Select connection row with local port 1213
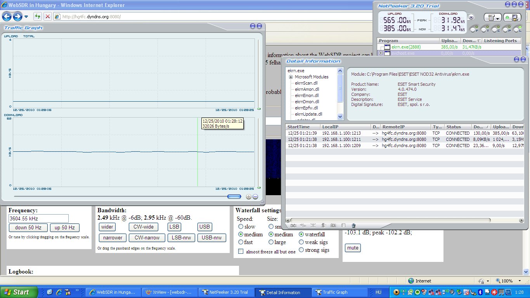530x298 pixels. click(x=404, y=133)
